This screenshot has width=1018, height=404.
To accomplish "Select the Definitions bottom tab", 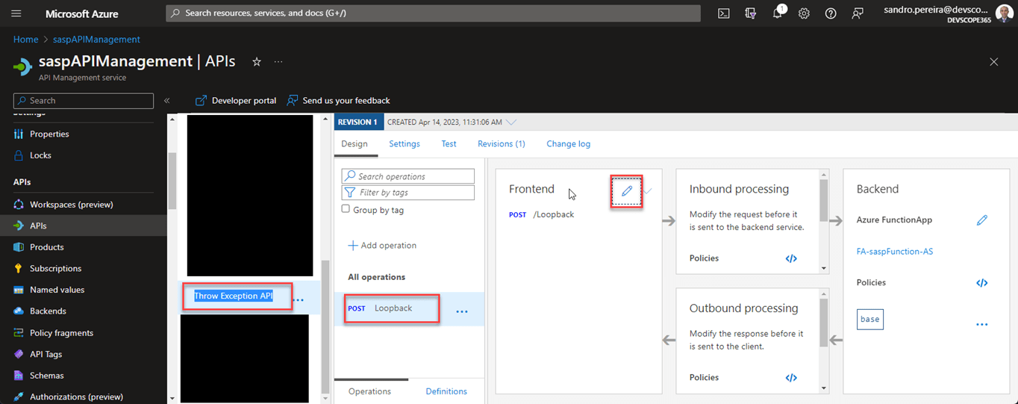I will point(446,391).
